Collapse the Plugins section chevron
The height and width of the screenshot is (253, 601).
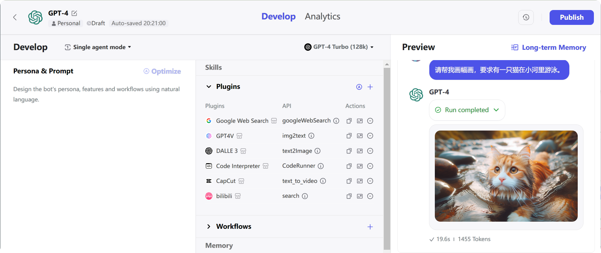click(x=209, y=87)
